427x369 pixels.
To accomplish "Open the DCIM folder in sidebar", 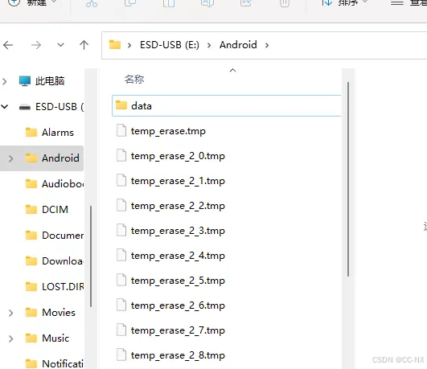I will click(x=47, y=209).
